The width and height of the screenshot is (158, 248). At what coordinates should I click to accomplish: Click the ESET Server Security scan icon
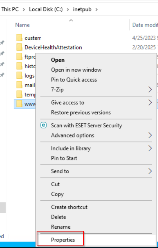43,125
